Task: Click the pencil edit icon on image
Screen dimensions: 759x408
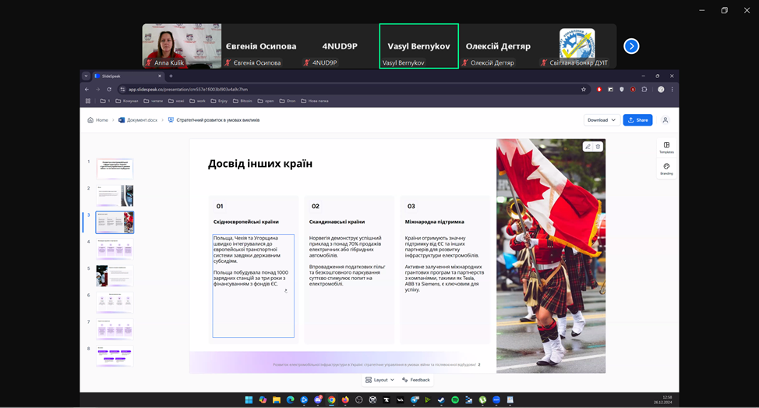Action: [x=588, y=147]
